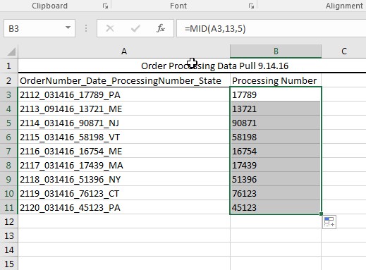Select row 14 header
This screenshot has height=270, width=366.
point(9,250)
